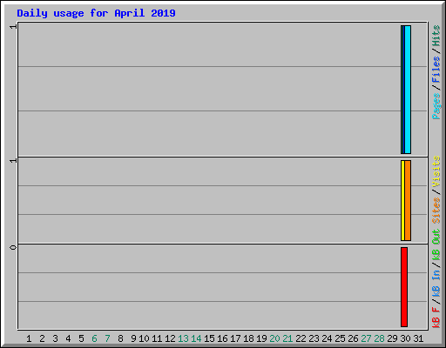Viewport: 446px width, 348px height.
Task: Click green weekend day 6 label
Action: (94, 338)
